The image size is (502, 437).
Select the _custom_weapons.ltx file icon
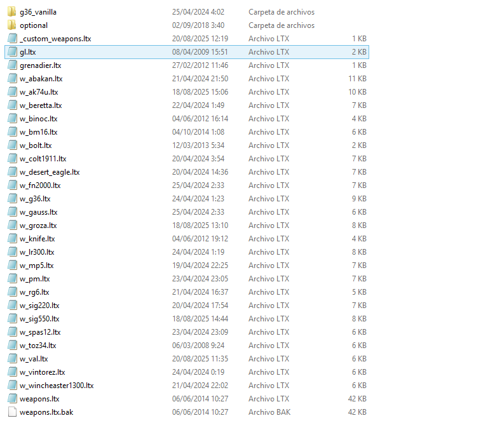tap(12, 38)
